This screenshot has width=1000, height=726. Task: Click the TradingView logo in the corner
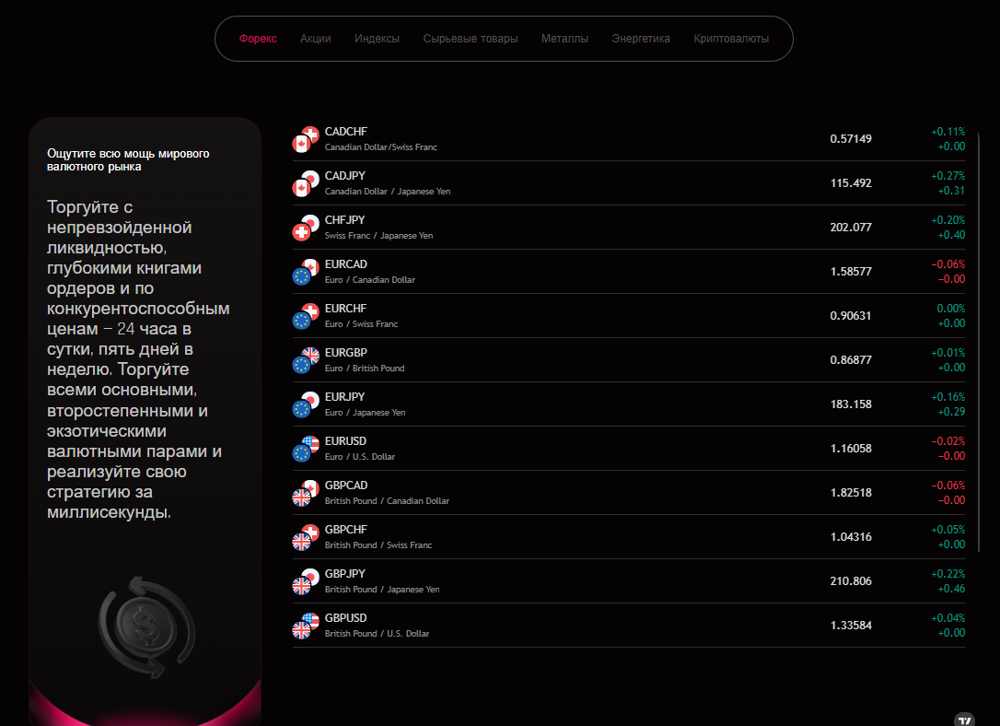(965, 720)
